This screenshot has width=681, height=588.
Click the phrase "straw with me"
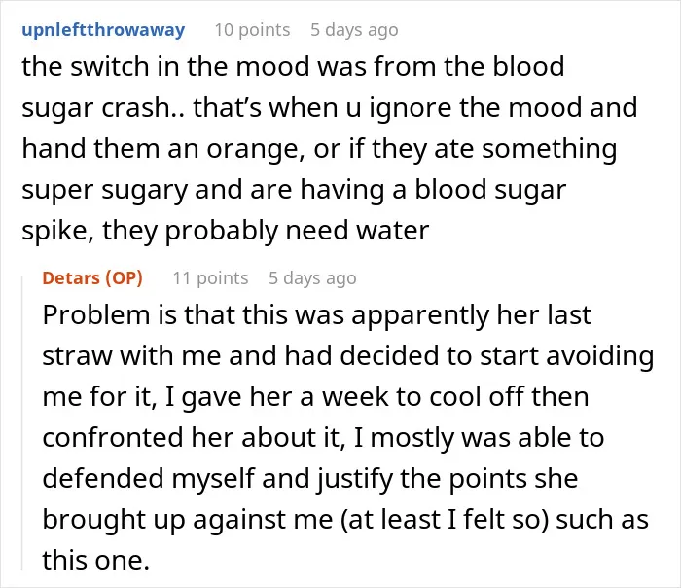click(x=132, y=355)
